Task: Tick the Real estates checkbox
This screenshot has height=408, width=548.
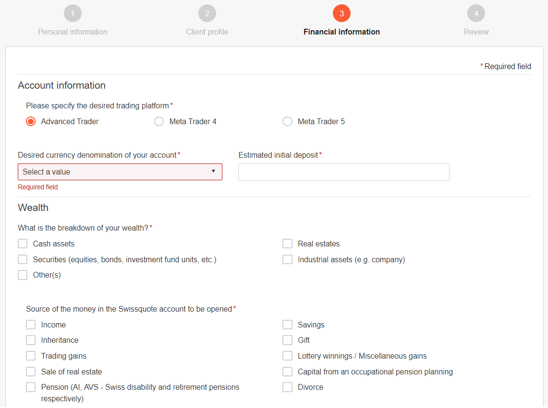Action: pos(287,244)
